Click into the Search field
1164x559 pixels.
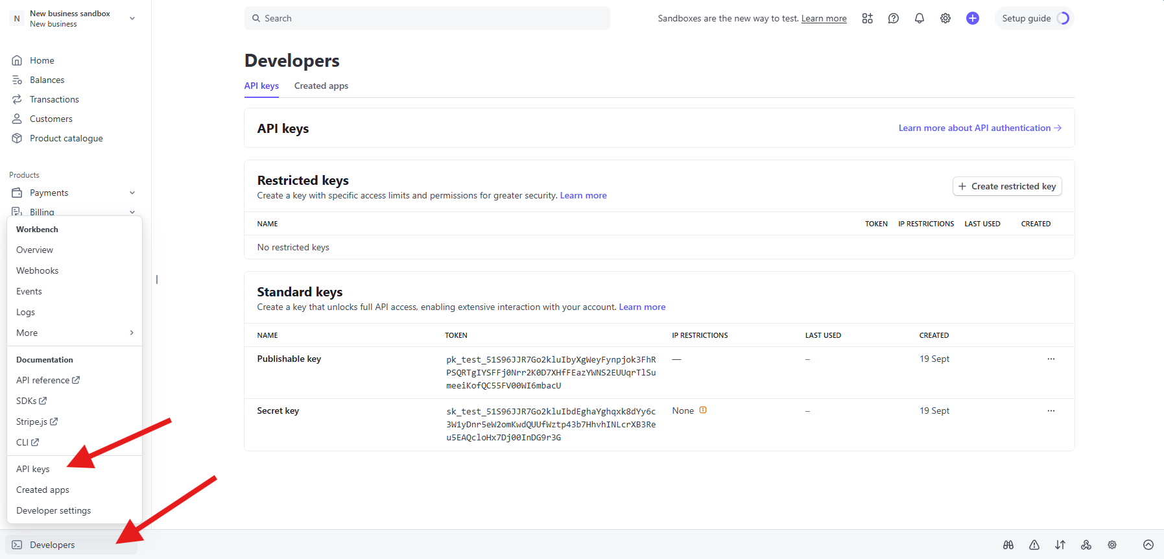[x=427, y=18]
